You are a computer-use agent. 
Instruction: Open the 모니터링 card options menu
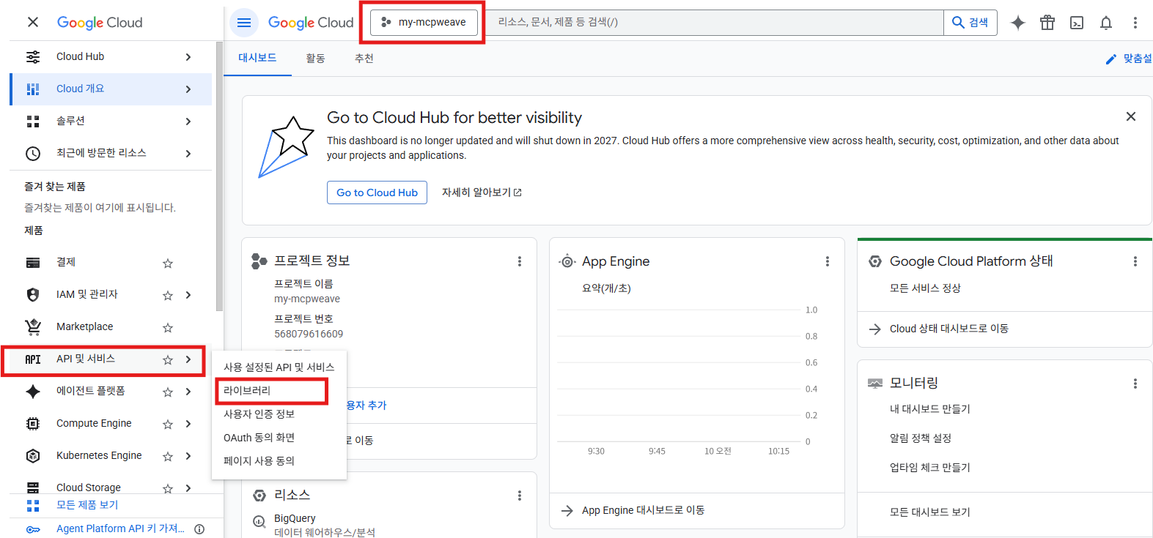tap(1135, 384)
